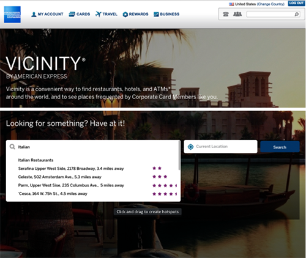Click the Current Location field

point(220,147)
